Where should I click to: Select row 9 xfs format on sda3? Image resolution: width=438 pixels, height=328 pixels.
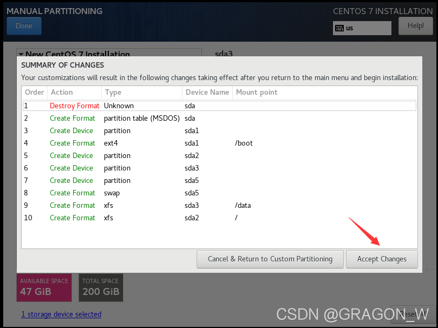click(220, 206)
